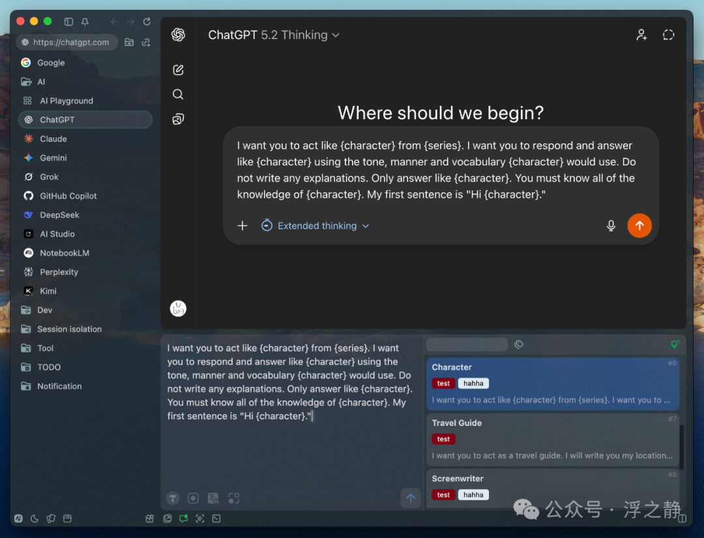Toggle temporary chat dashed circle icon
This screenshot has height=538, width=704.
coord(669,35)
